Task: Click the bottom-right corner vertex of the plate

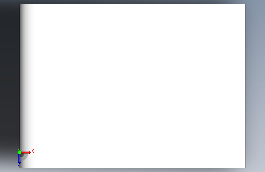Action: (245, 168)
